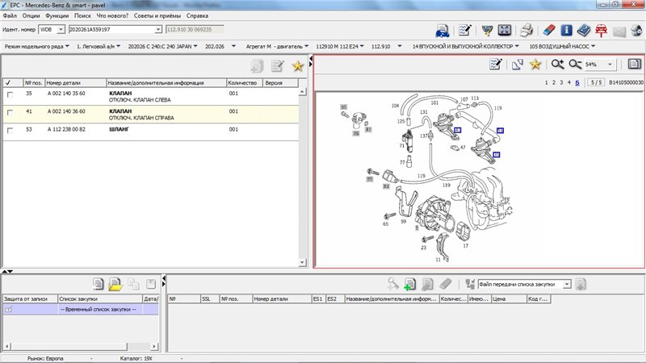Open 105 ВОЗДУШНЫЙ НАСОС dropdown
This screenshot has height=363, width=646.
pyautogui.click(x=562, y=47)
